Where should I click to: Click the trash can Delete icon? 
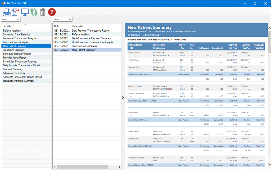[43, 12]
